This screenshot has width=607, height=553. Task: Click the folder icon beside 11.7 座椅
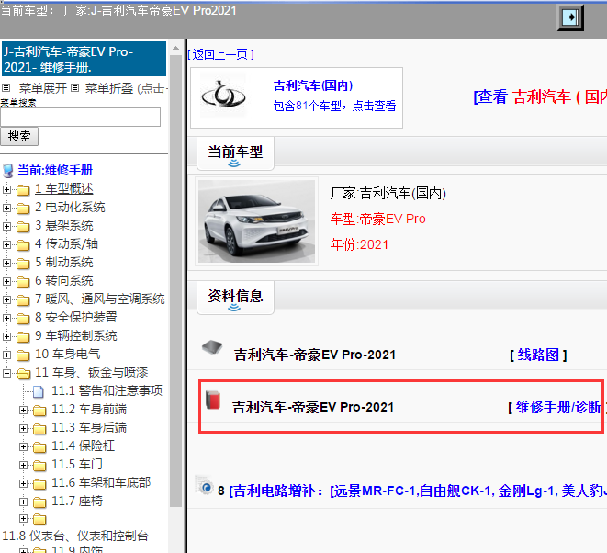coord(39,502)
